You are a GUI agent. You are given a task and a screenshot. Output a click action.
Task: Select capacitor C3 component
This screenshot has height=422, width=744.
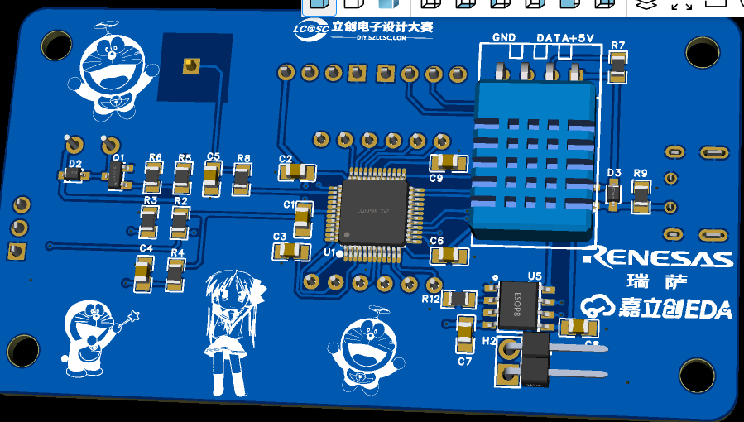coord(291,252)
